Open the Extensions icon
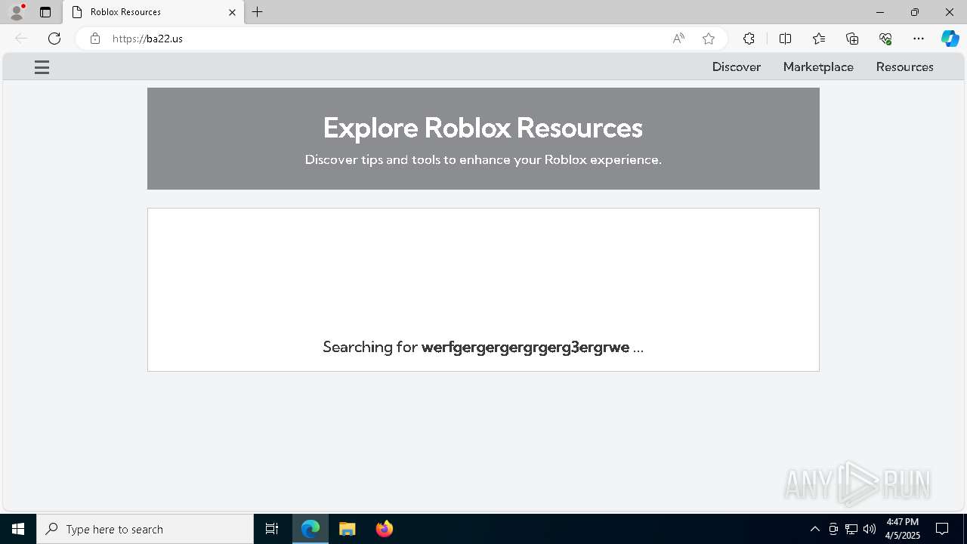 749,39
